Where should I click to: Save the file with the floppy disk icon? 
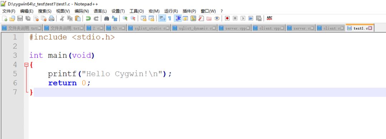click(20, 19)
